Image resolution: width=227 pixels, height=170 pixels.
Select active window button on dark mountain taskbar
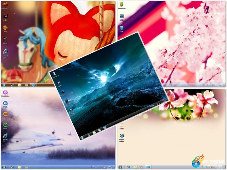pyautogui.click(x=104, y=128)
